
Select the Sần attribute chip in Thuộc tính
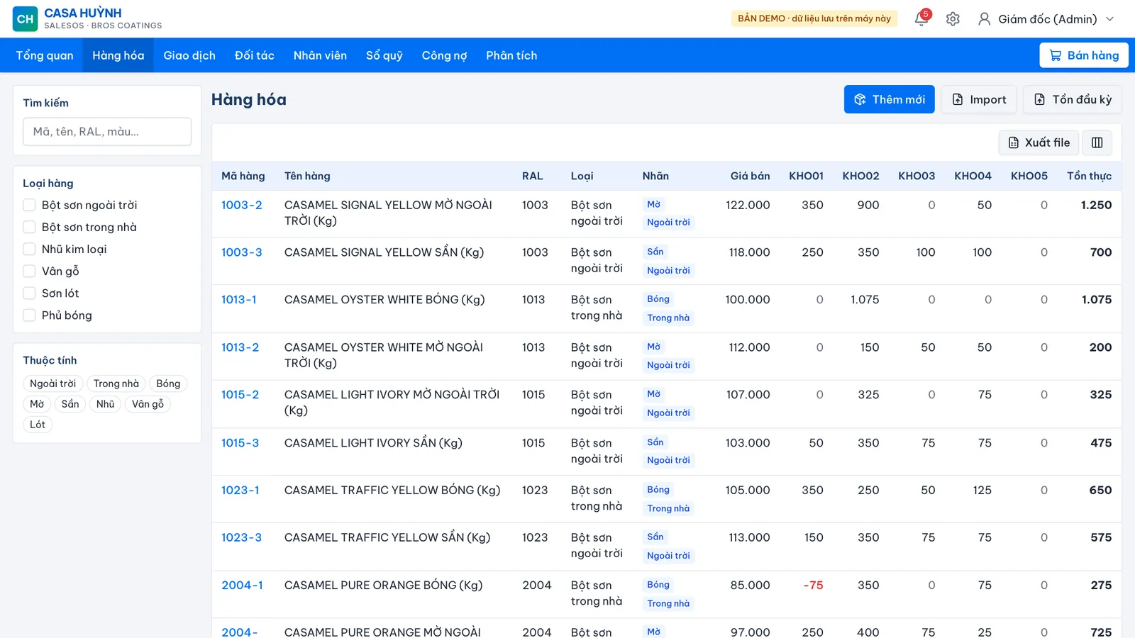coord(70,404)
